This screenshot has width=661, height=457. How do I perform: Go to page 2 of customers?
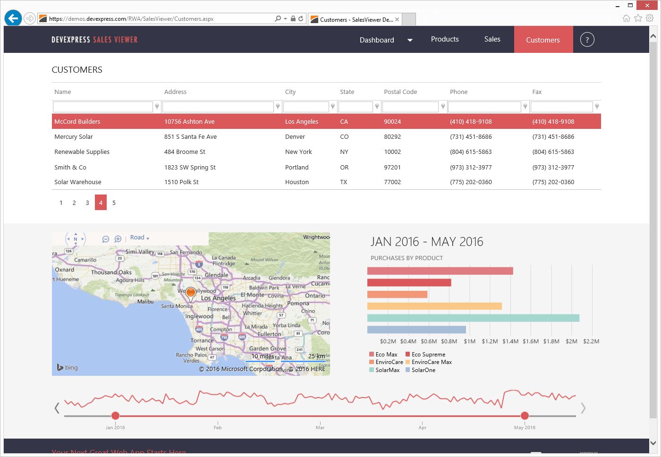(x=74, y=203)
